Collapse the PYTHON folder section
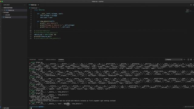 6,12
